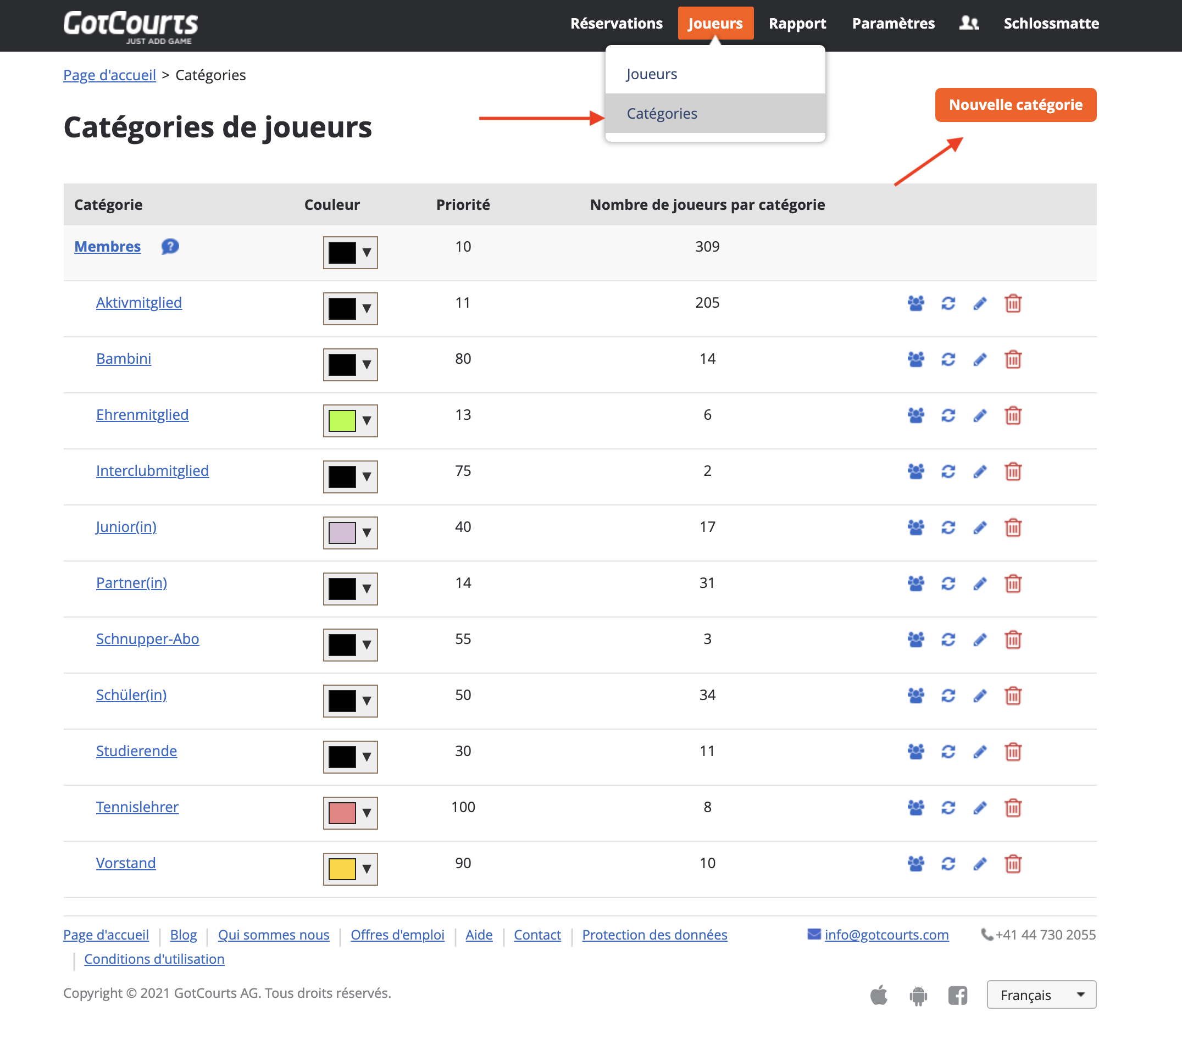1182x1050 pixels.
Task: Click refresh icon in Schüler(in) row
Action: [x=948, y=696]
